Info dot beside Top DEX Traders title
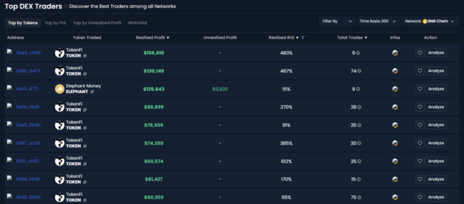This screenshot has width=464, height=204. click(x=66, y=6)
